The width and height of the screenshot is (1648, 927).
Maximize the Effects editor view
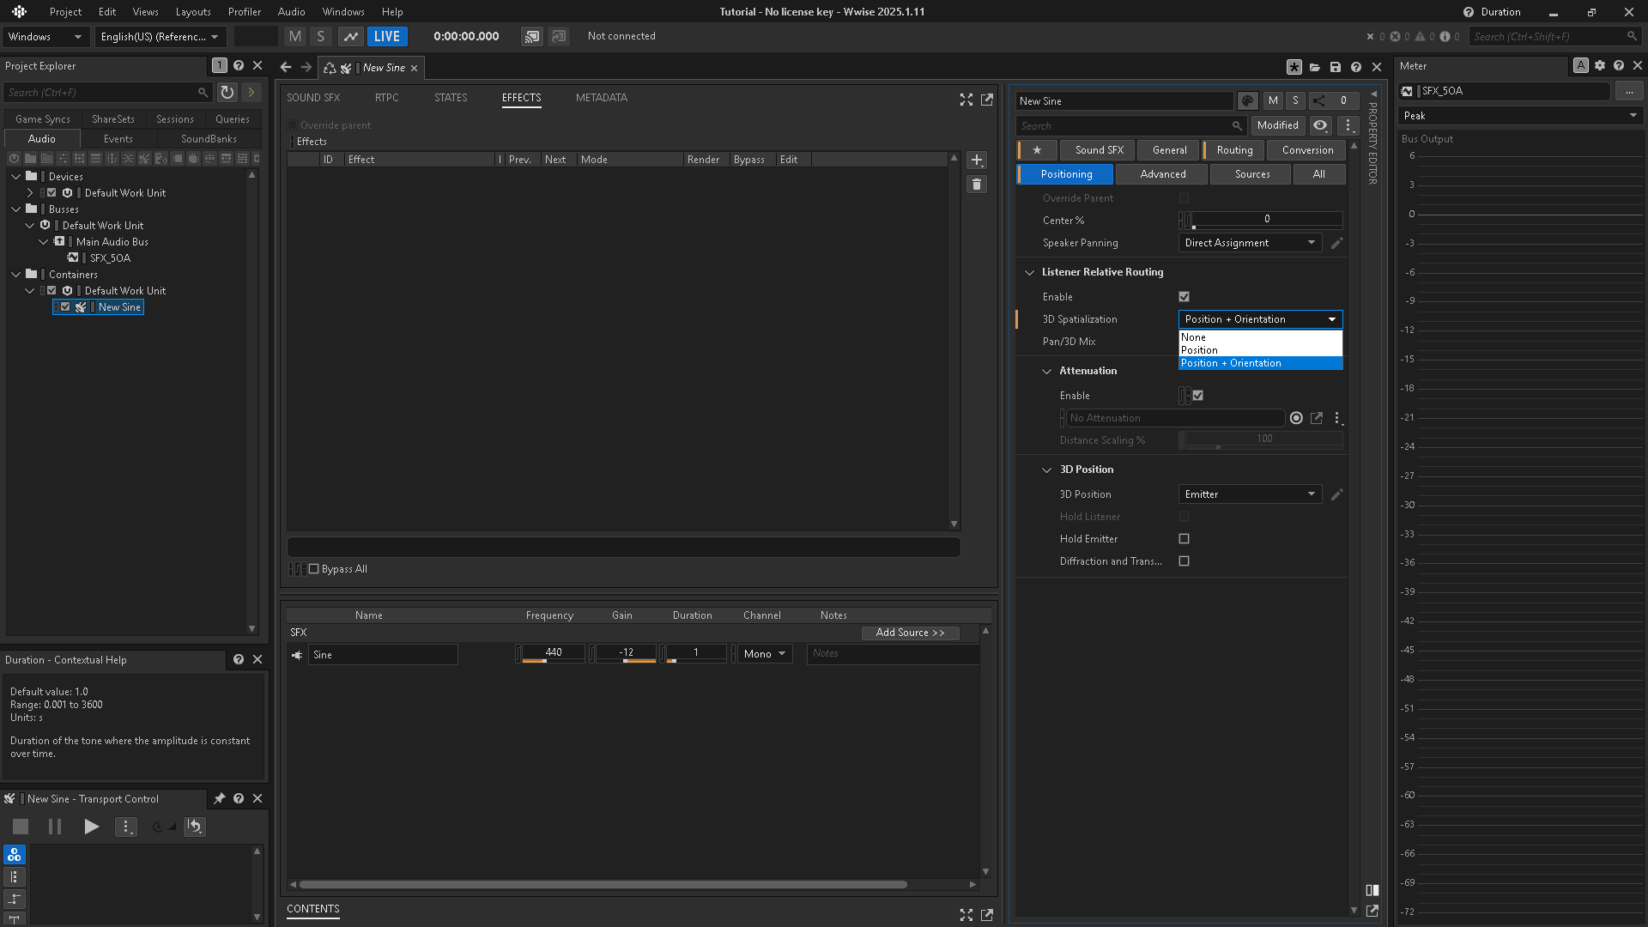pos(966,100)
